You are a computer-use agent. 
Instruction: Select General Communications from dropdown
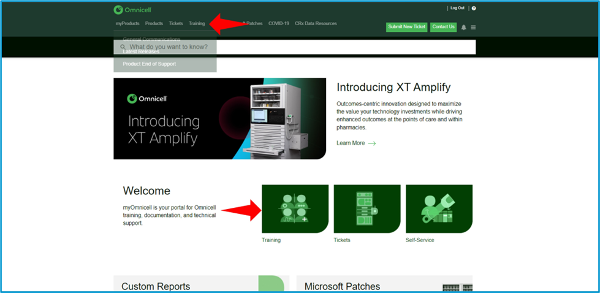(151, 39)
